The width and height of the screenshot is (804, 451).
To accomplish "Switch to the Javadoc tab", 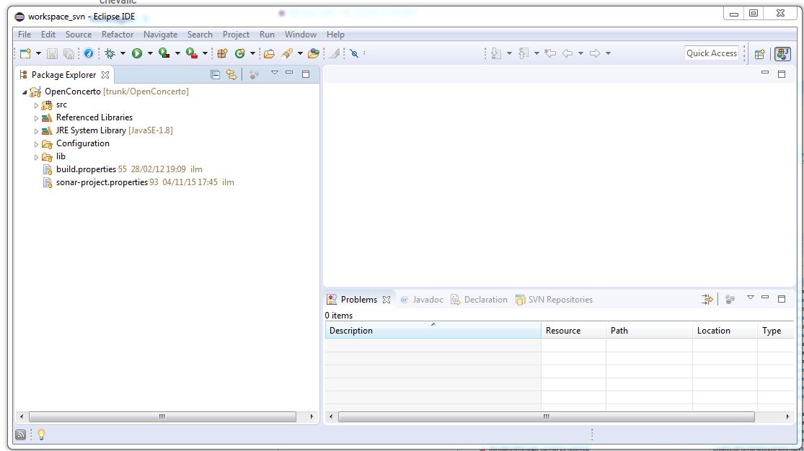I will [422, 300].
